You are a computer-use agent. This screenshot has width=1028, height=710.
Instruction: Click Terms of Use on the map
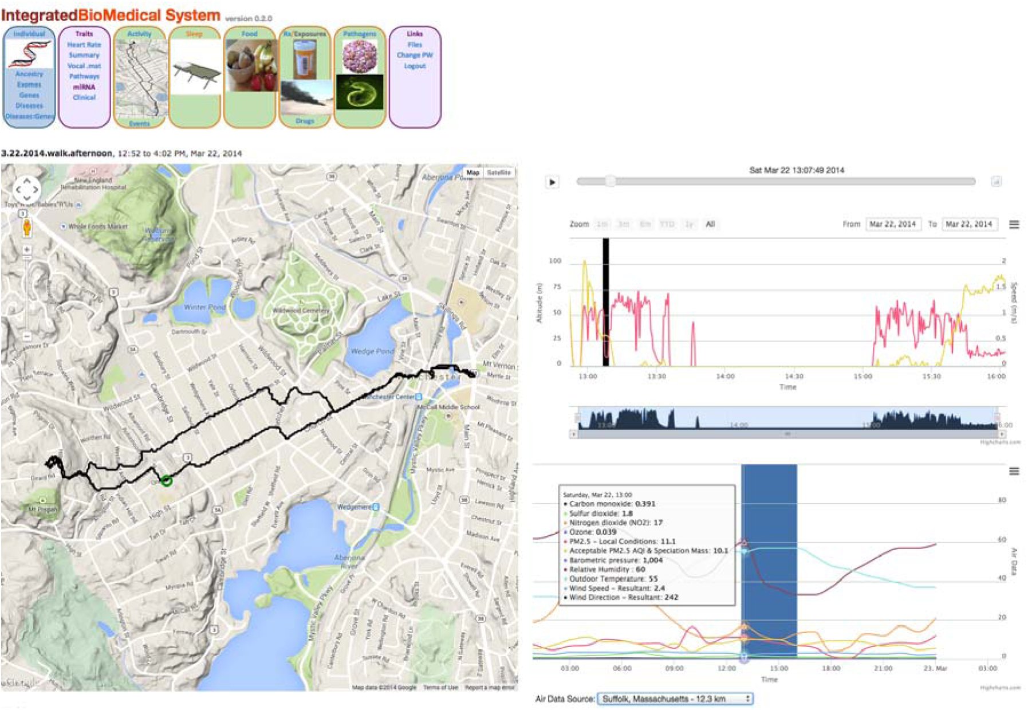coord(440,687)
